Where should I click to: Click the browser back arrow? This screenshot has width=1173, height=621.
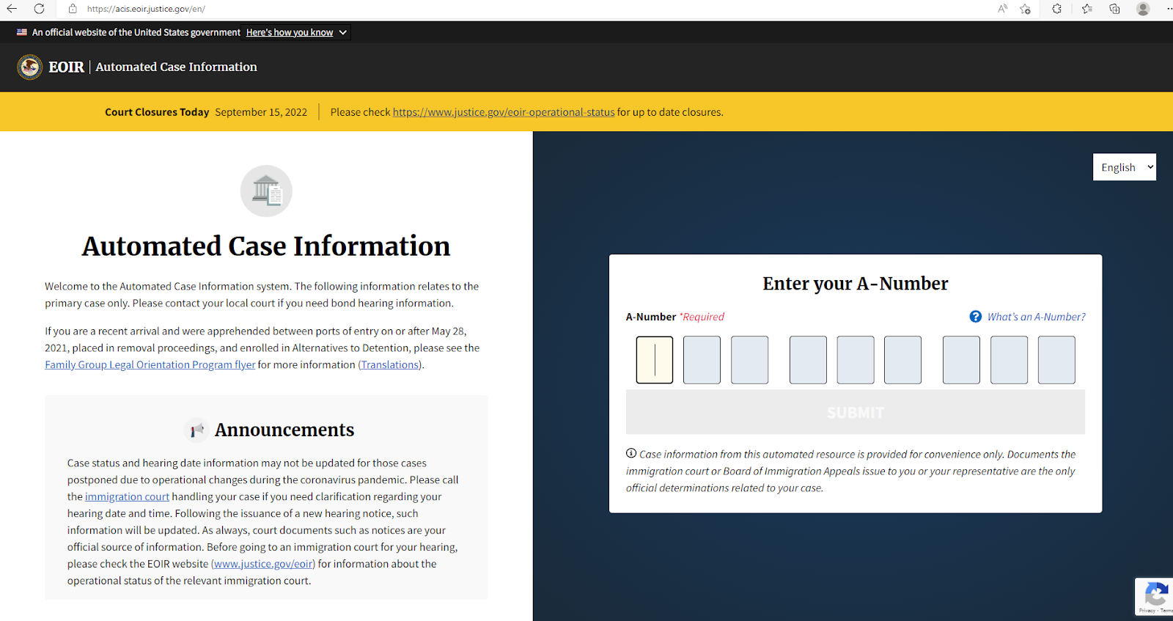pos(12,9)
